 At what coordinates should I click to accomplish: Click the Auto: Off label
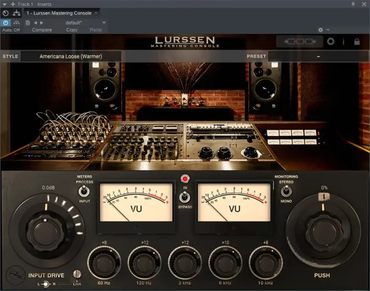click(x=11, y=30)
